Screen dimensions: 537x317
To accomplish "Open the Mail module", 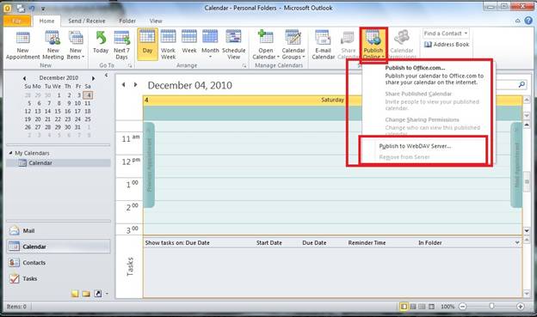I will tap(59, 231).
